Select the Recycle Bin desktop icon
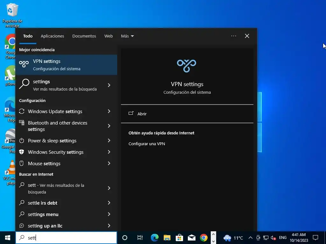Viewport: 326px width, 244px height. [x=12, y=15]
